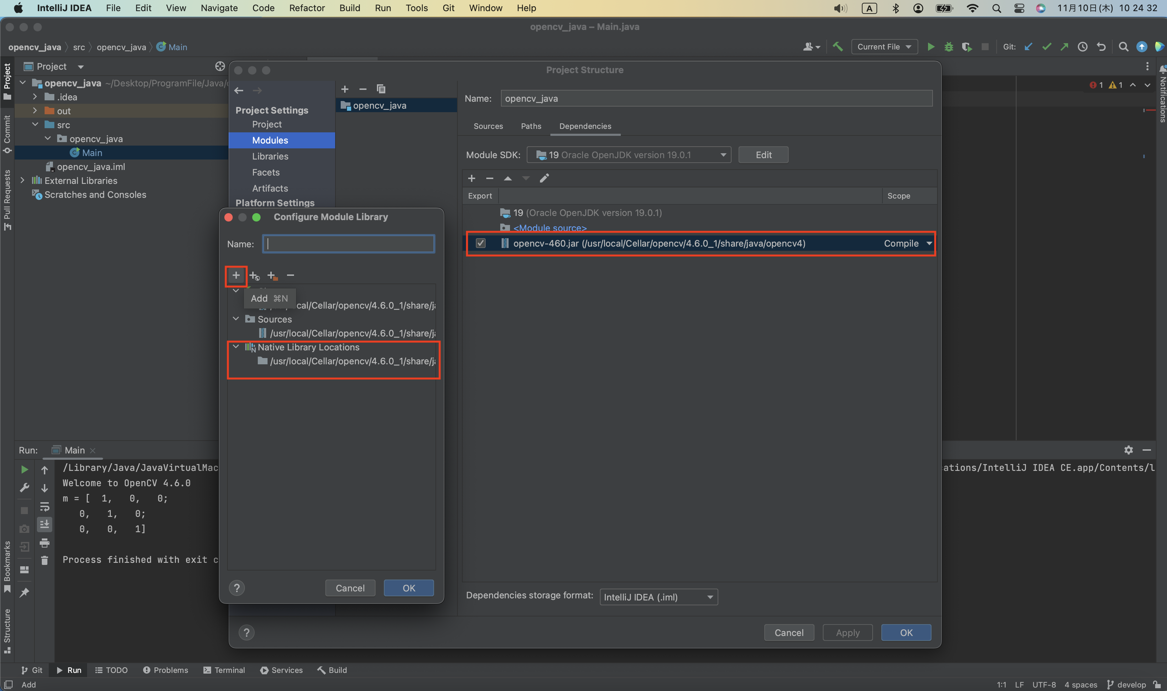Click the Select Opened File target icon

220,66
